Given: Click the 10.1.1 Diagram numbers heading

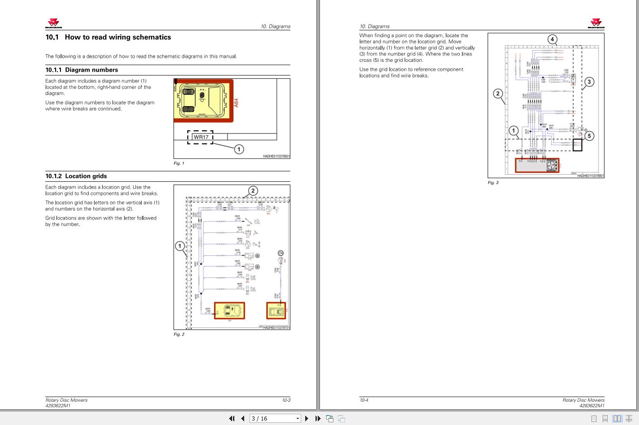Looking at the screenshot, I should pos(82,70).
